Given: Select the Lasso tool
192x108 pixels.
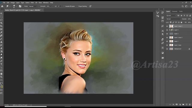Looking at the screenshot, I should coord(1,20).
